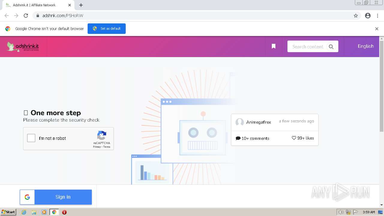384x216 pixels.
Task: Open Chrome profile avatar menu
Action: [x=368, y=16]
